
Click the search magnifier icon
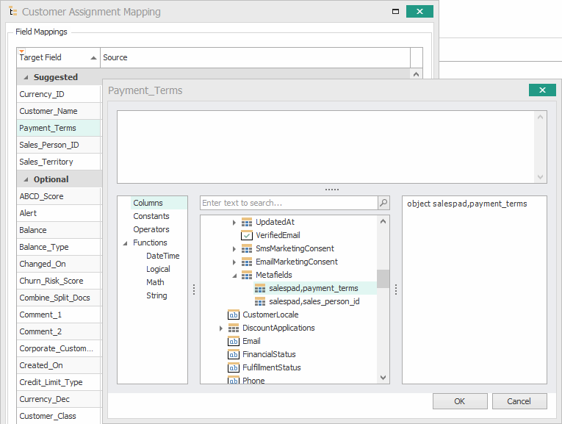pyautogui.click(x=383, y=203)
